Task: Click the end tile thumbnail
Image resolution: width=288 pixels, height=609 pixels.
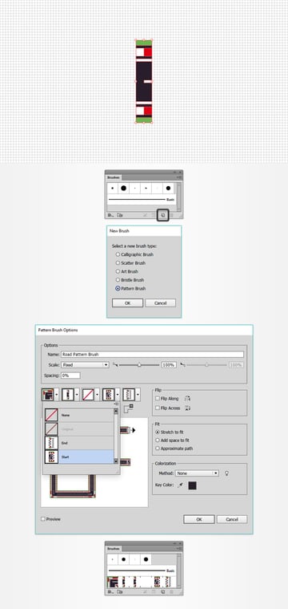Action: [x=129, y=395]
